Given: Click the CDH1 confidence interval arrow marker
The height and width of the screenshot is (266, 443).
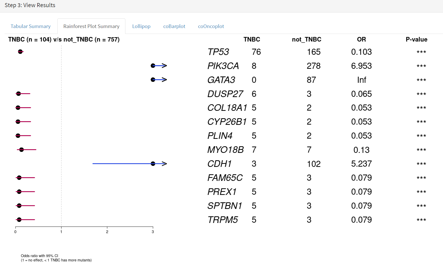Looking at the screenshot, I should [x=164, y=164].
